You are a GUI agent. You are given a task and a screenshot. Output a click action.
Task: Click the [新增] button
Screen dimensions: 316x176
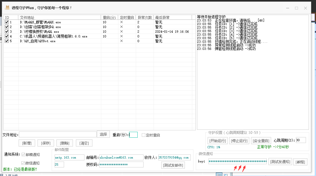coord(27,143)
